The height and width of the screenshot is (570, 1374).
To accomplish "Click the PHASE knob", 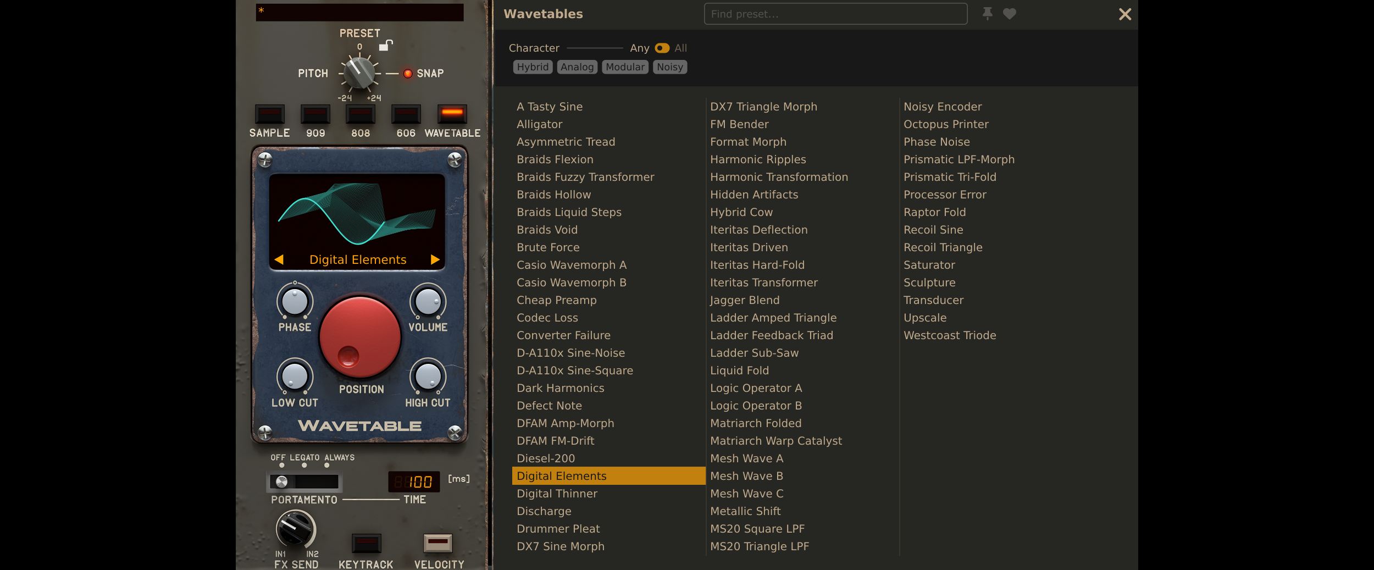I will 295,302.
